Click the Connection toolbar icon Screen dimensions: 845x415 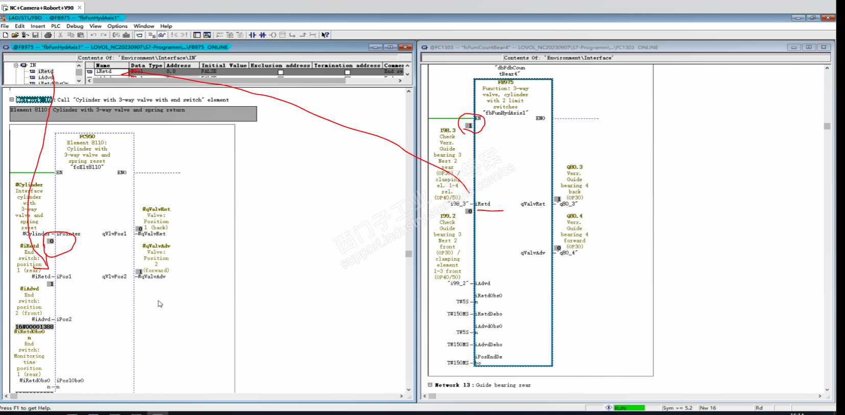[x=313, y=35]
